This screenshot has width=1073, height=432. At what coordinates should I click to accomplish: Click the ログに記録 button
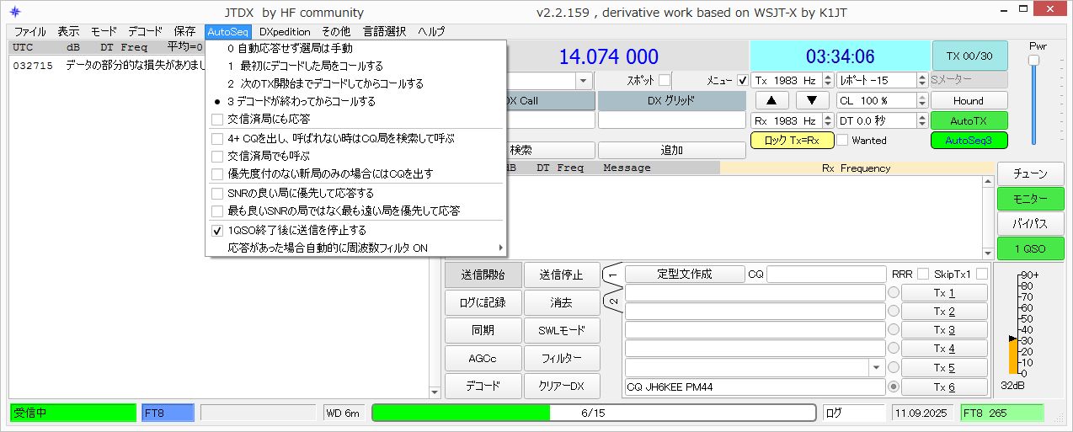[483, 302]
